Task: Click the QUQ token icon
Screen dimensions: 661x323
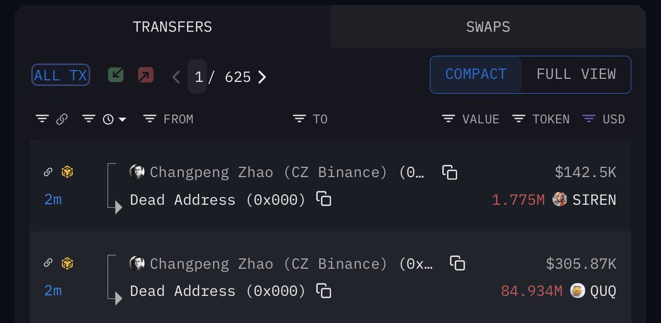Action: (x=578, y=291)
